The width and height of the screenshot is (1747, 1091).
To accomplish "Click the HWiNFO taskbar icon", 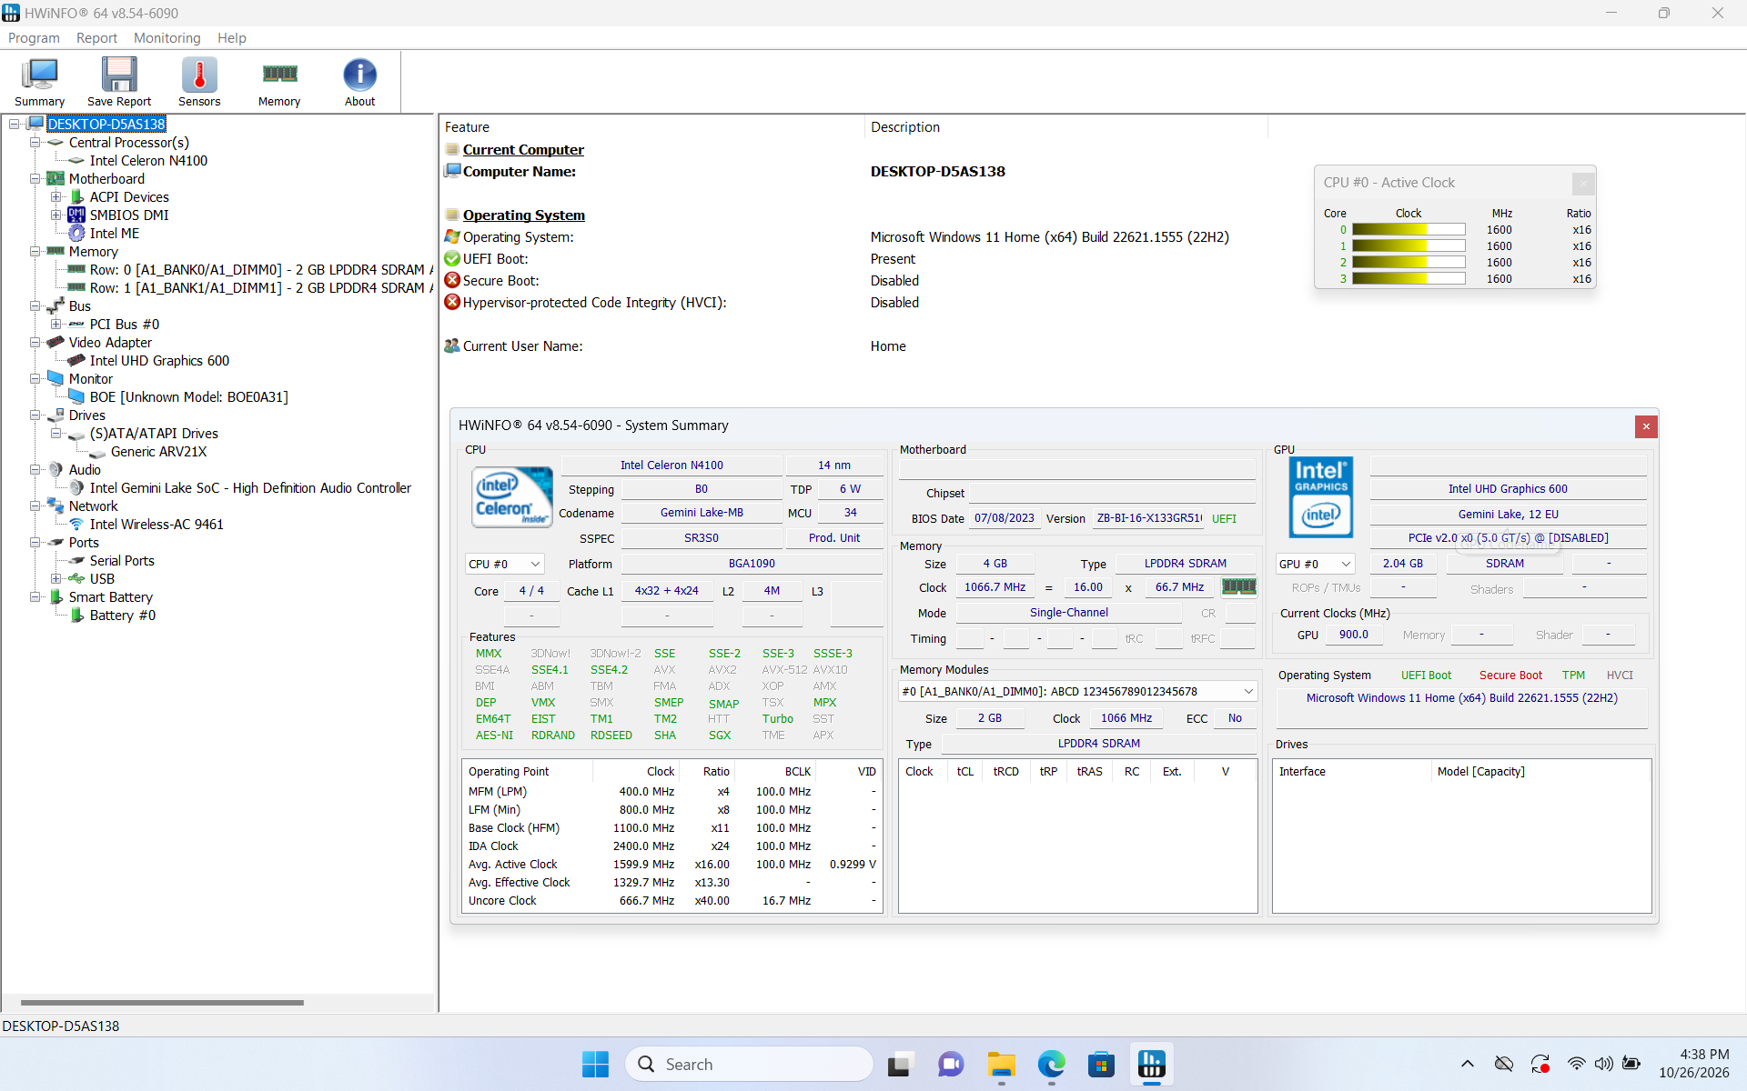I will click(1151, 1064).
